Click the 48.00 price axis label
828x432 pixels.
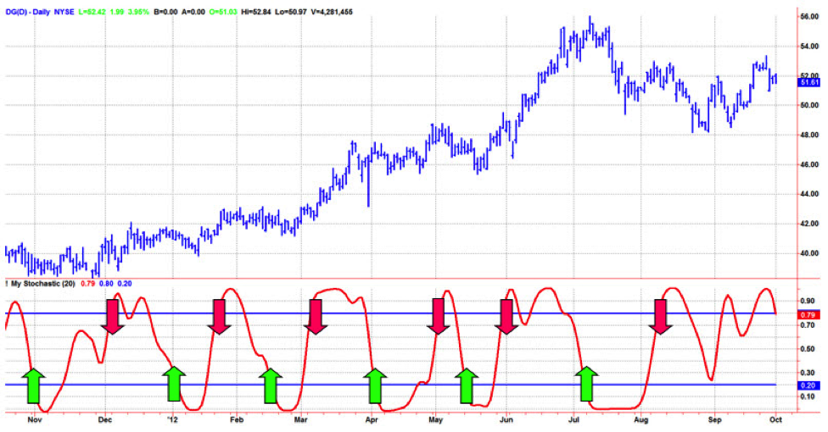tap(809, 135)
